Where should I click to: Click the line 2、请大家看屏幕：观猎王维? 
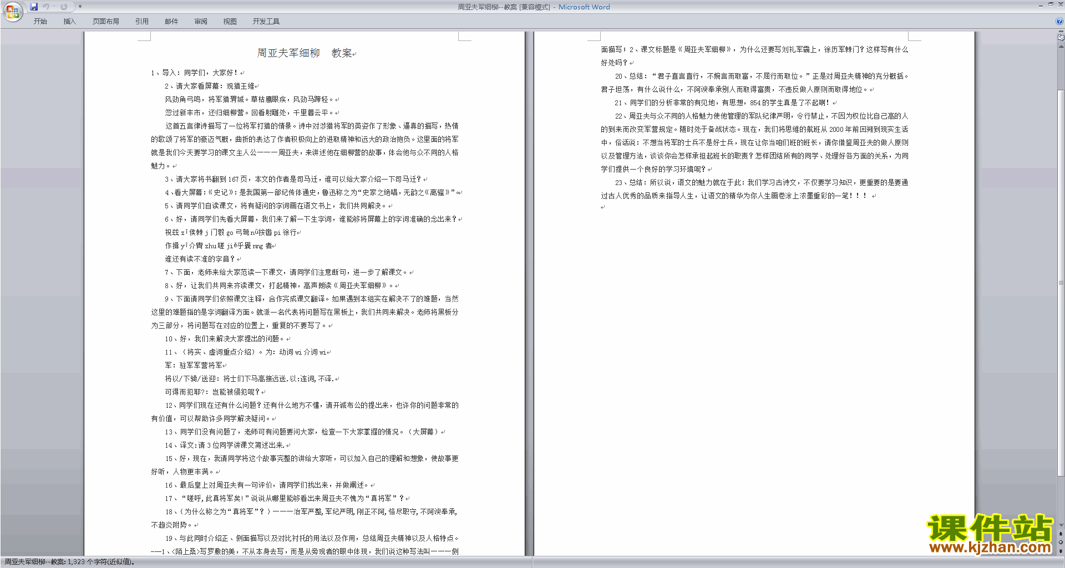click(210, 86)
